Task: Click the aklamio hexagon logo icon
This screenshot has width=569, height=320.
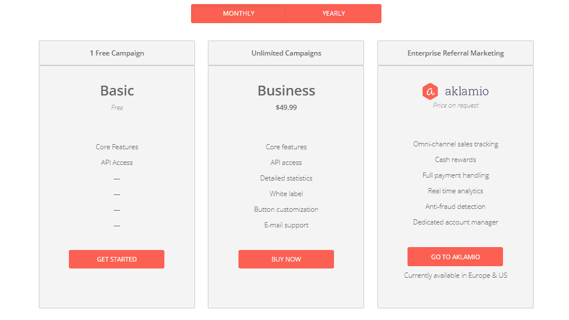Action: (430, 91)
